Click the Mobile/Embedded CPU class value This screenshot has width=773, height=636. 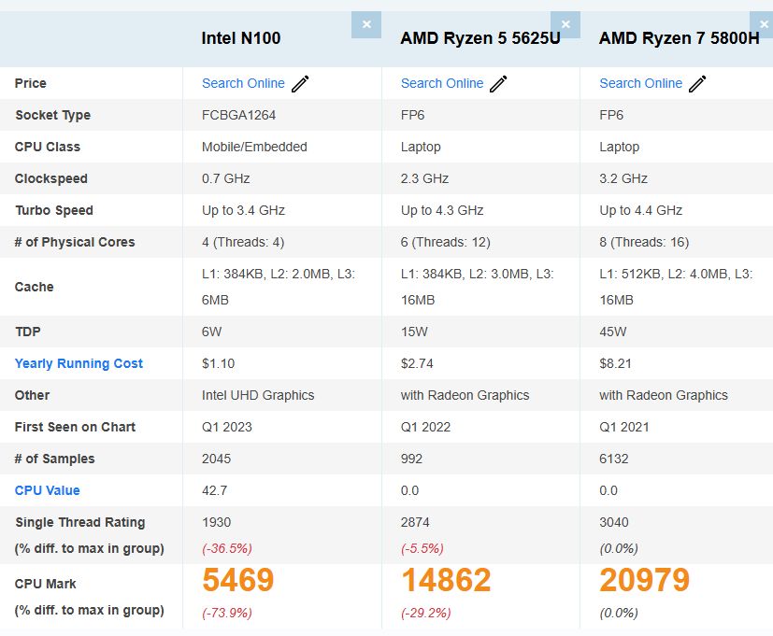point(254,147)
